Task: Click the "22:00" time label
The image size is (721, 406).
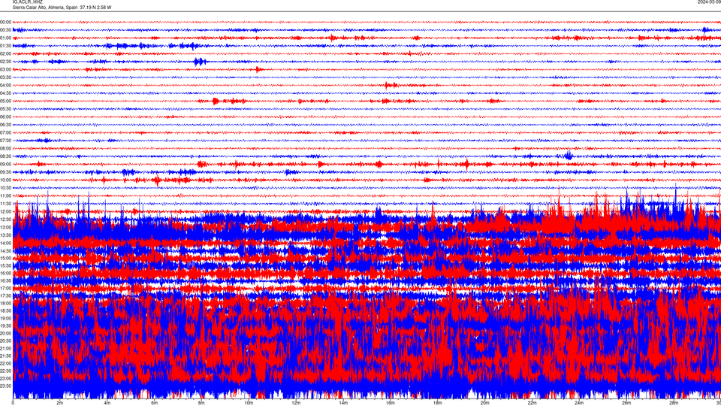Action: click(x=5, y=363)
